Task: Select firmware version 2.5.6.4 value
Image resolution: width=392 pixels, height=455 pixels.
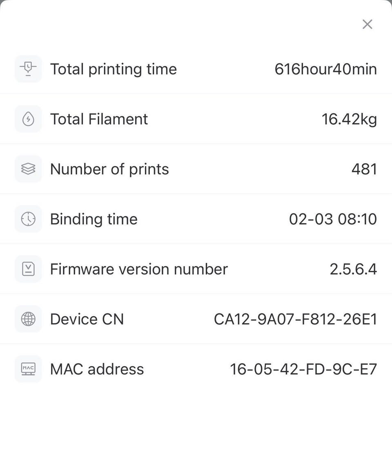Action: pos(353,269)
